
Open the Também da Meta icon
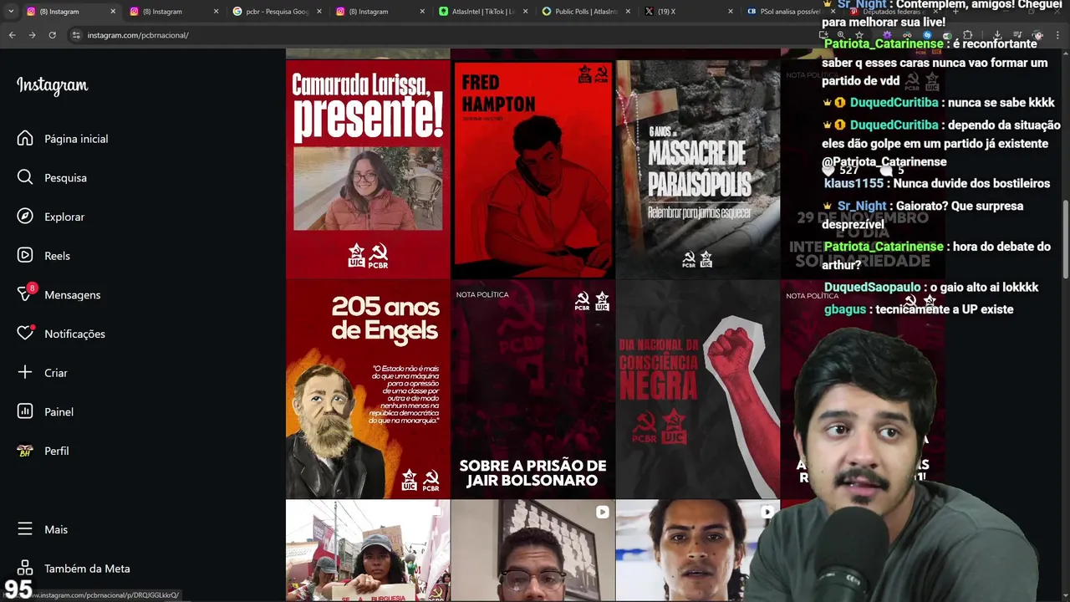click(25, 569)
